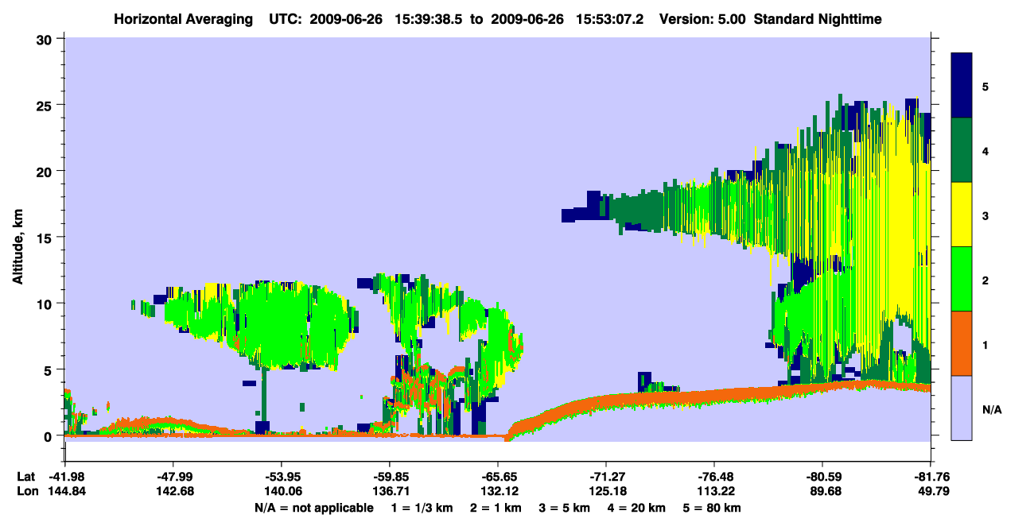
Task: Click the orange surface layer near -71.27 latitude
Action: click(x=606, y=401)
